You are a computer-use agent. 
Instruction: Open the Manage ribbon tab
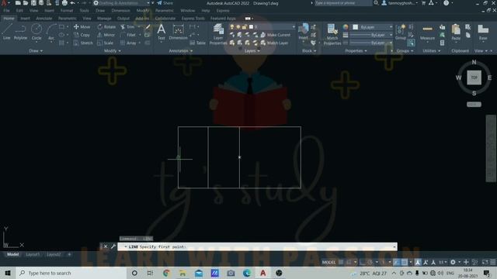(x=104, y=19)
